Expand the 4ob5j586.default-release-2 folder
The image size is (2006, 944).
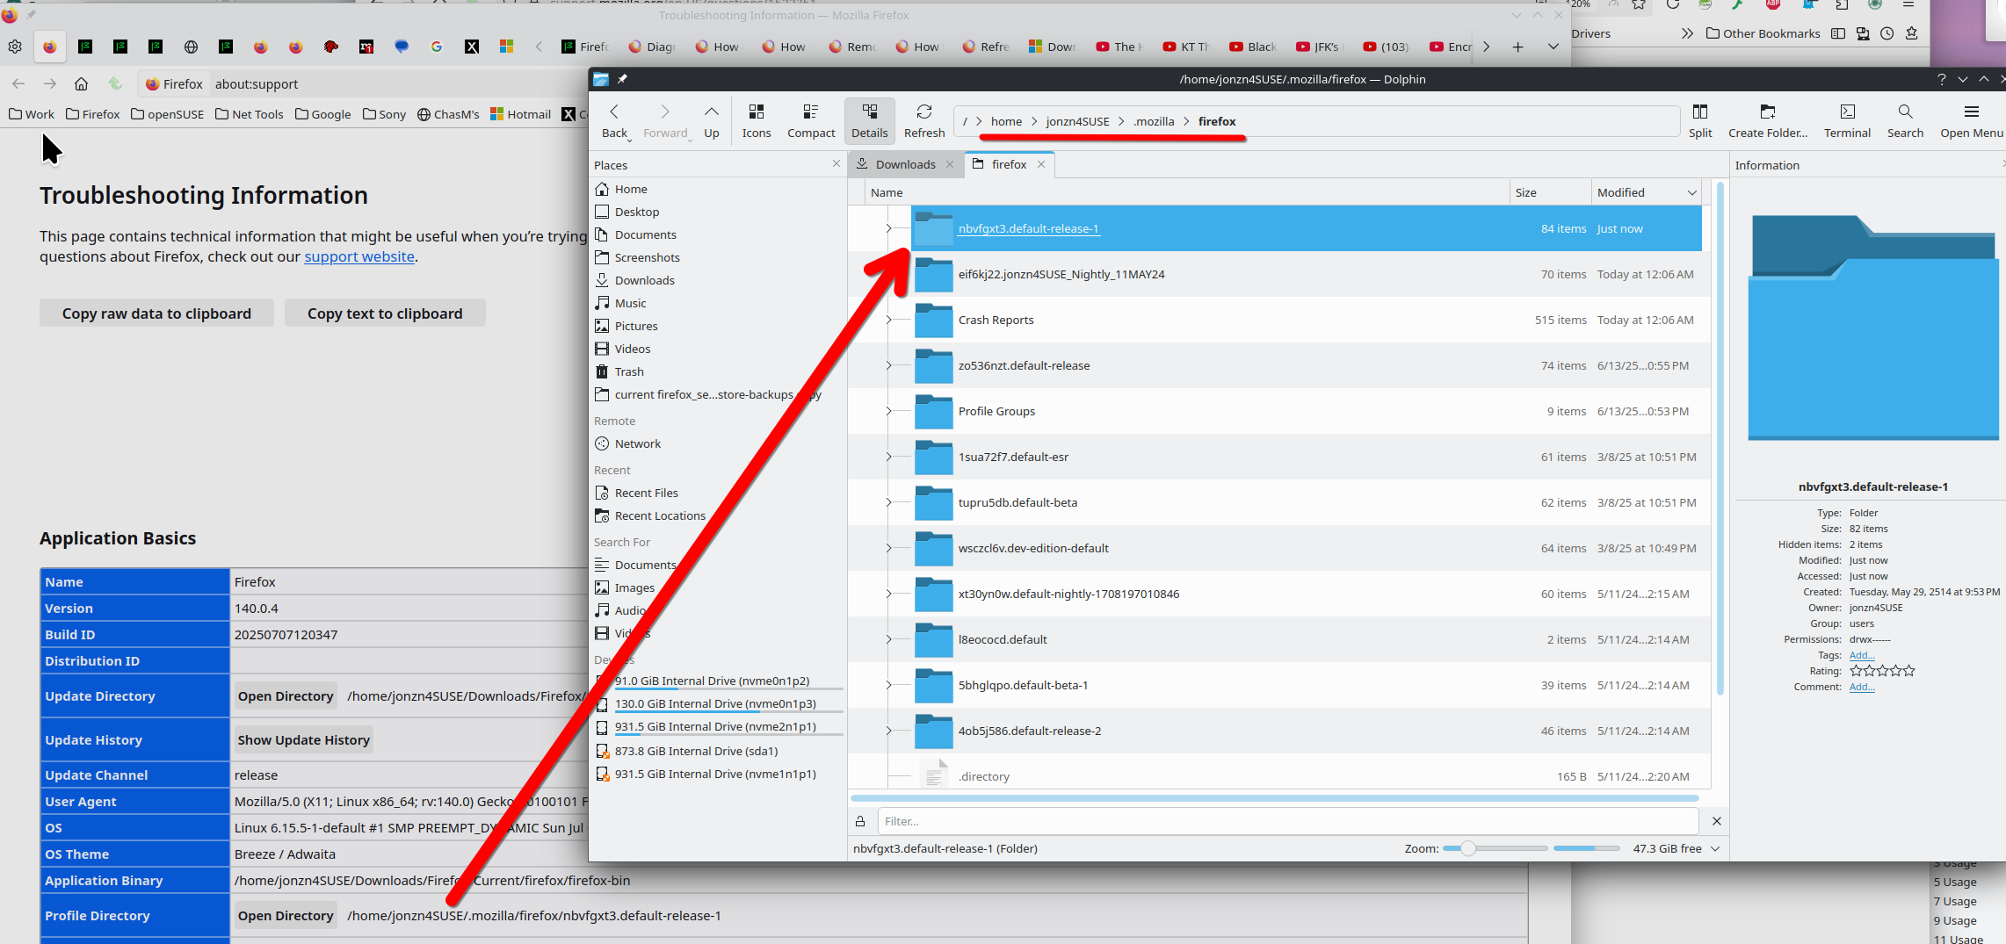[x=888, y=731]
